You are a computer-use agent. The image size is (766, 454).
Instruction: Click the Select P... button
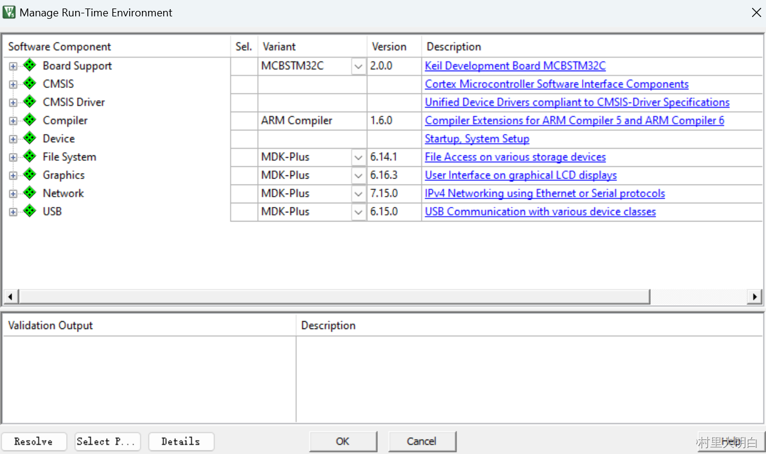(x=107, y=441)
